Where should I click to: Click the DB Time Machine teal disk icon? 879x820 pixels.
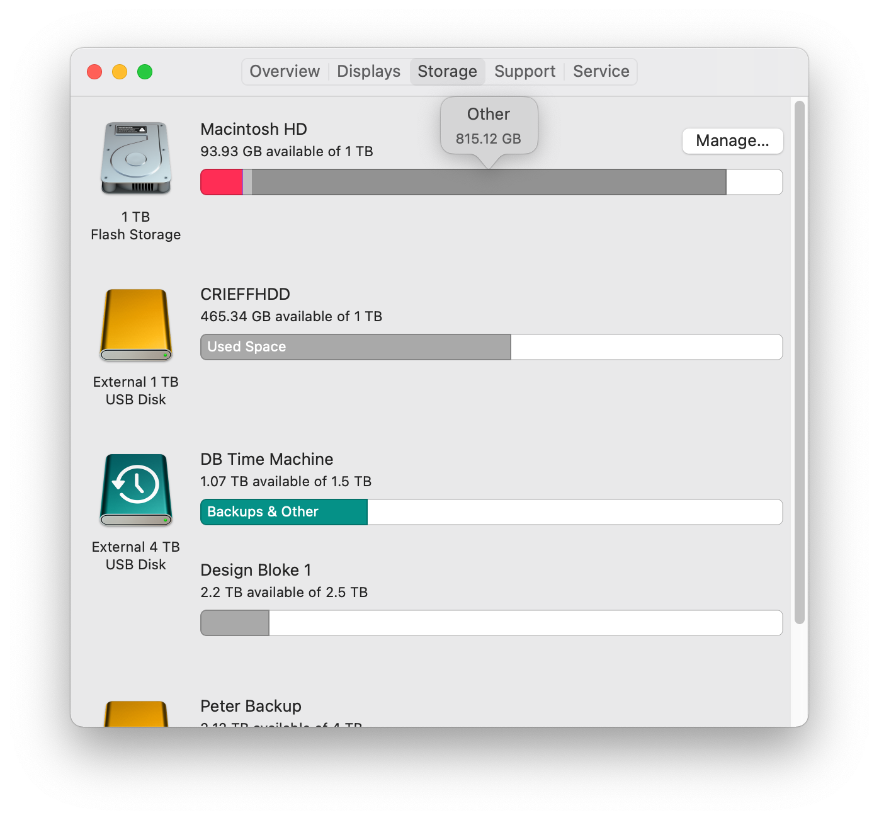[136, 490]
